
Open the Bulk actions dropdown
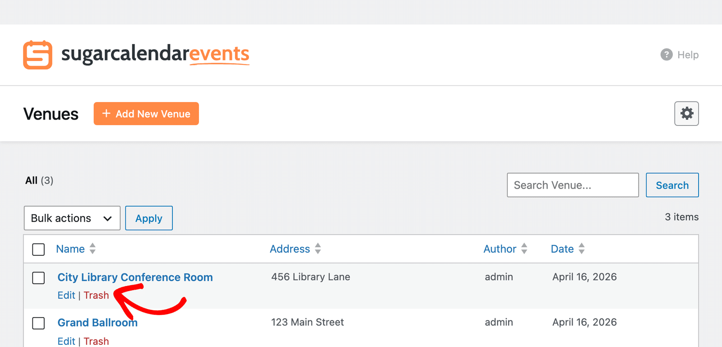(72, 218)
